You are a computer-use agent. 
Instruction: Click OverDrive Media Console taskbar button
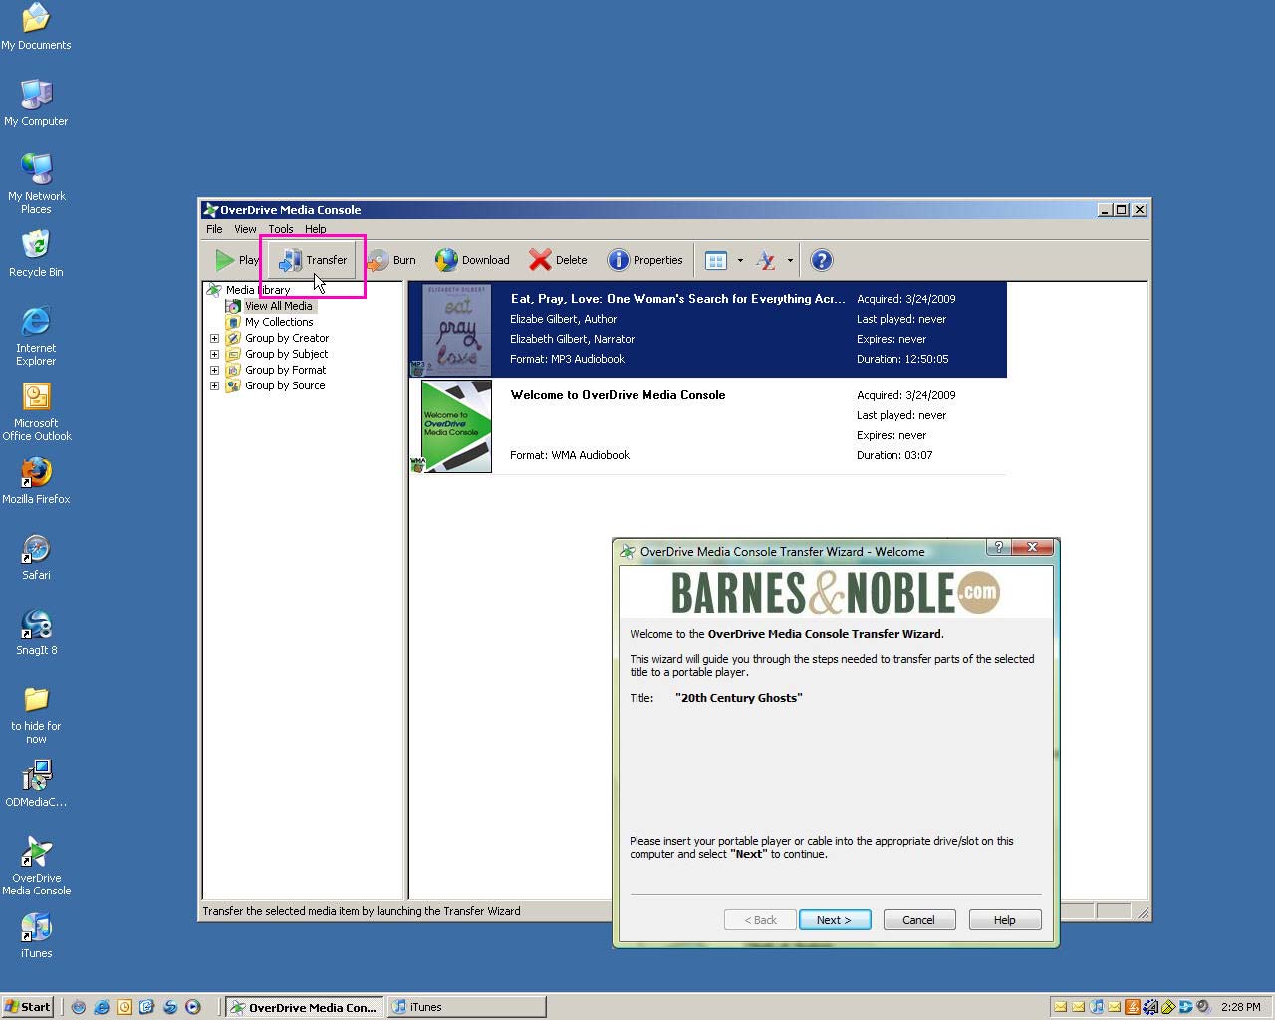tap(304, 1007)
